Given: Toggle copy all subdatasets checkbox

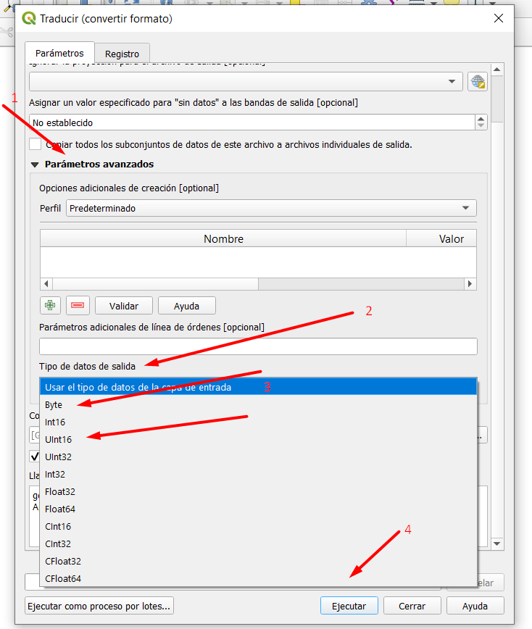Looking at the screenshot, I should point(36,144).
